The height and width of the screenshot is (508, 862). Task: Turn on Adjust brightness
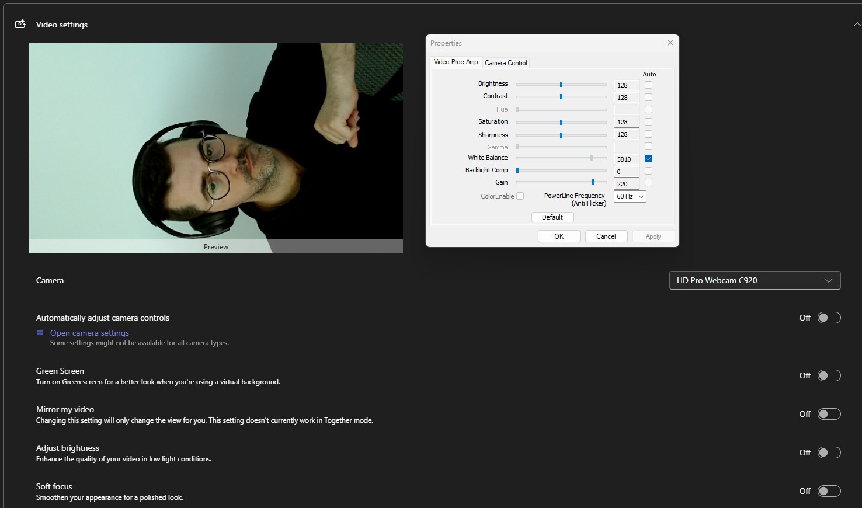click(828, 453)
